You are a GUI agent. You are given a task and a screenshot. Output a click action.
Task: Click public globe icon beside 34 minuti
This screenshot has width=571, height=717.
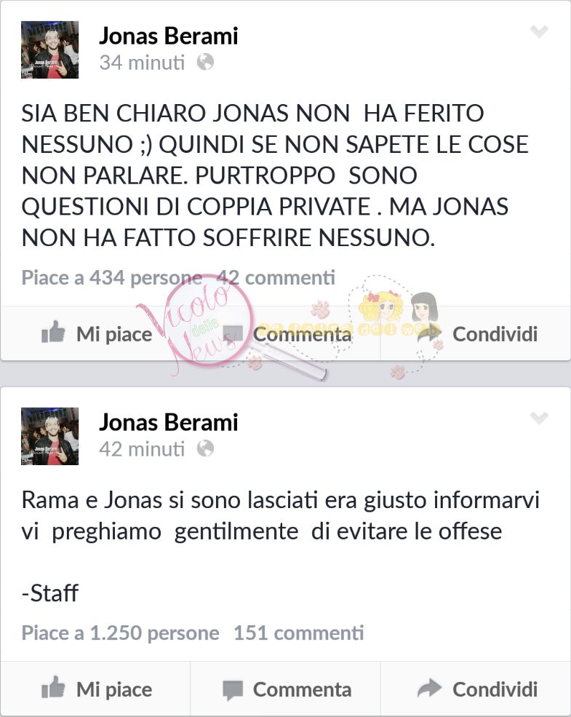coord(205,62)
